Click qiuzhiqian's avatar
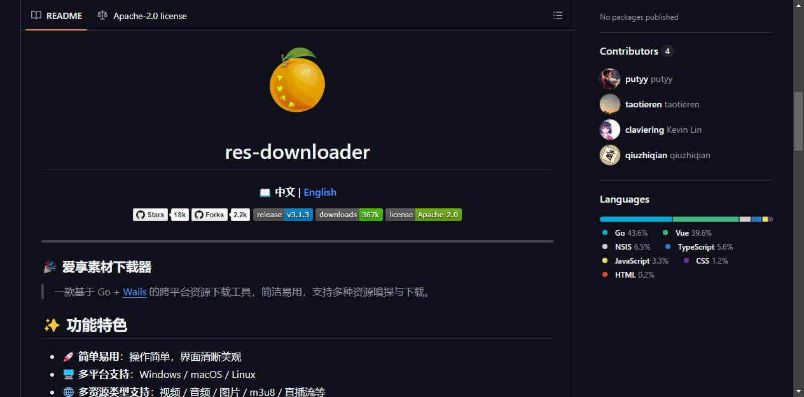This screenshot has width=804, height=397. (x=610, y=155)
